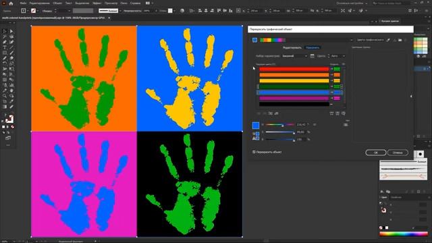Open the harmony rules color bar dropdown
Screen dimensions: 432x243
pos(351,40)
